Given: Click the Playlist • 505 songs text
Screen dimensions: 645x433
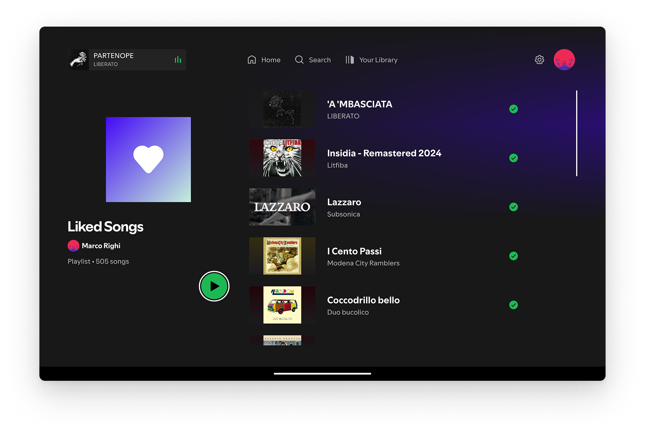Looking at the screenshot, I should tap(98, 262).
